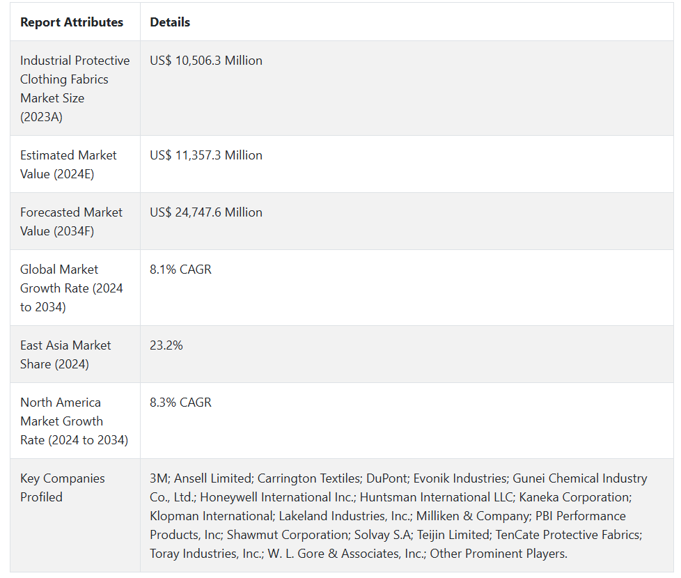681x578 pixels.
Task: Click the US$ 24,747.6 Million value
Action: click(206, 212)
